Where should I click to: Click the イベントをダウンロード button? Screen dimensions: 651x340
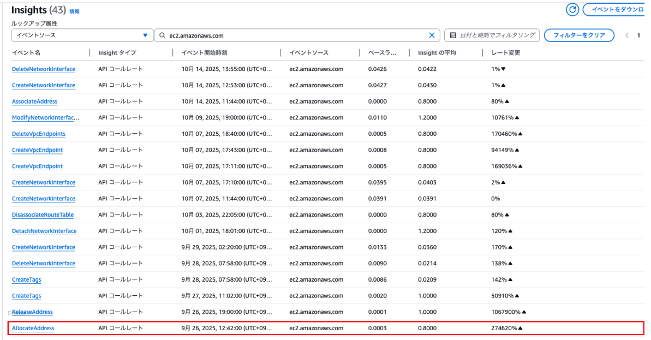point(617,10)
